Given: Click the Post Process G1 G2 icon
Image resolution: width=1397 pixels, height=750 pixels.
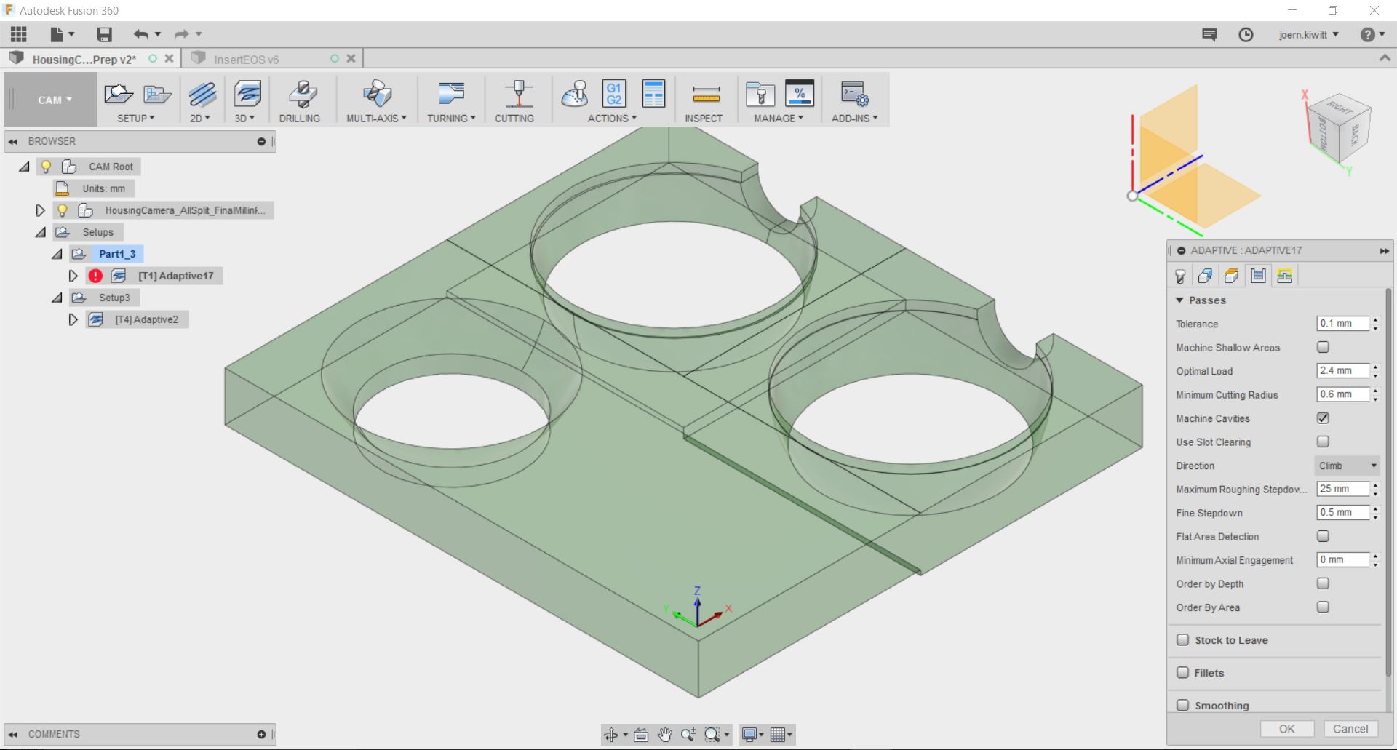Looking at the screenshot, I should pos(614,94).
